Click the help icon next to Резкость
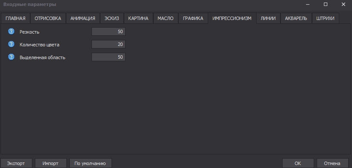Viewport: 352px width, 168px height. coord(11,31)
